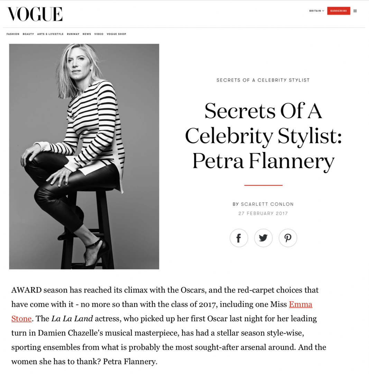Navigate to the Video section
This screenshot has height=374, width=369.
click(x=99, y=34)
